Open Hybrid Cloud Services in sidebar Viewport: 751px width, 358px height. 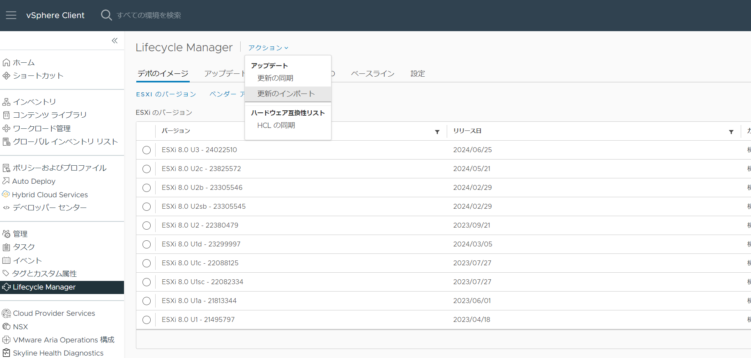(x=50, y=195)
